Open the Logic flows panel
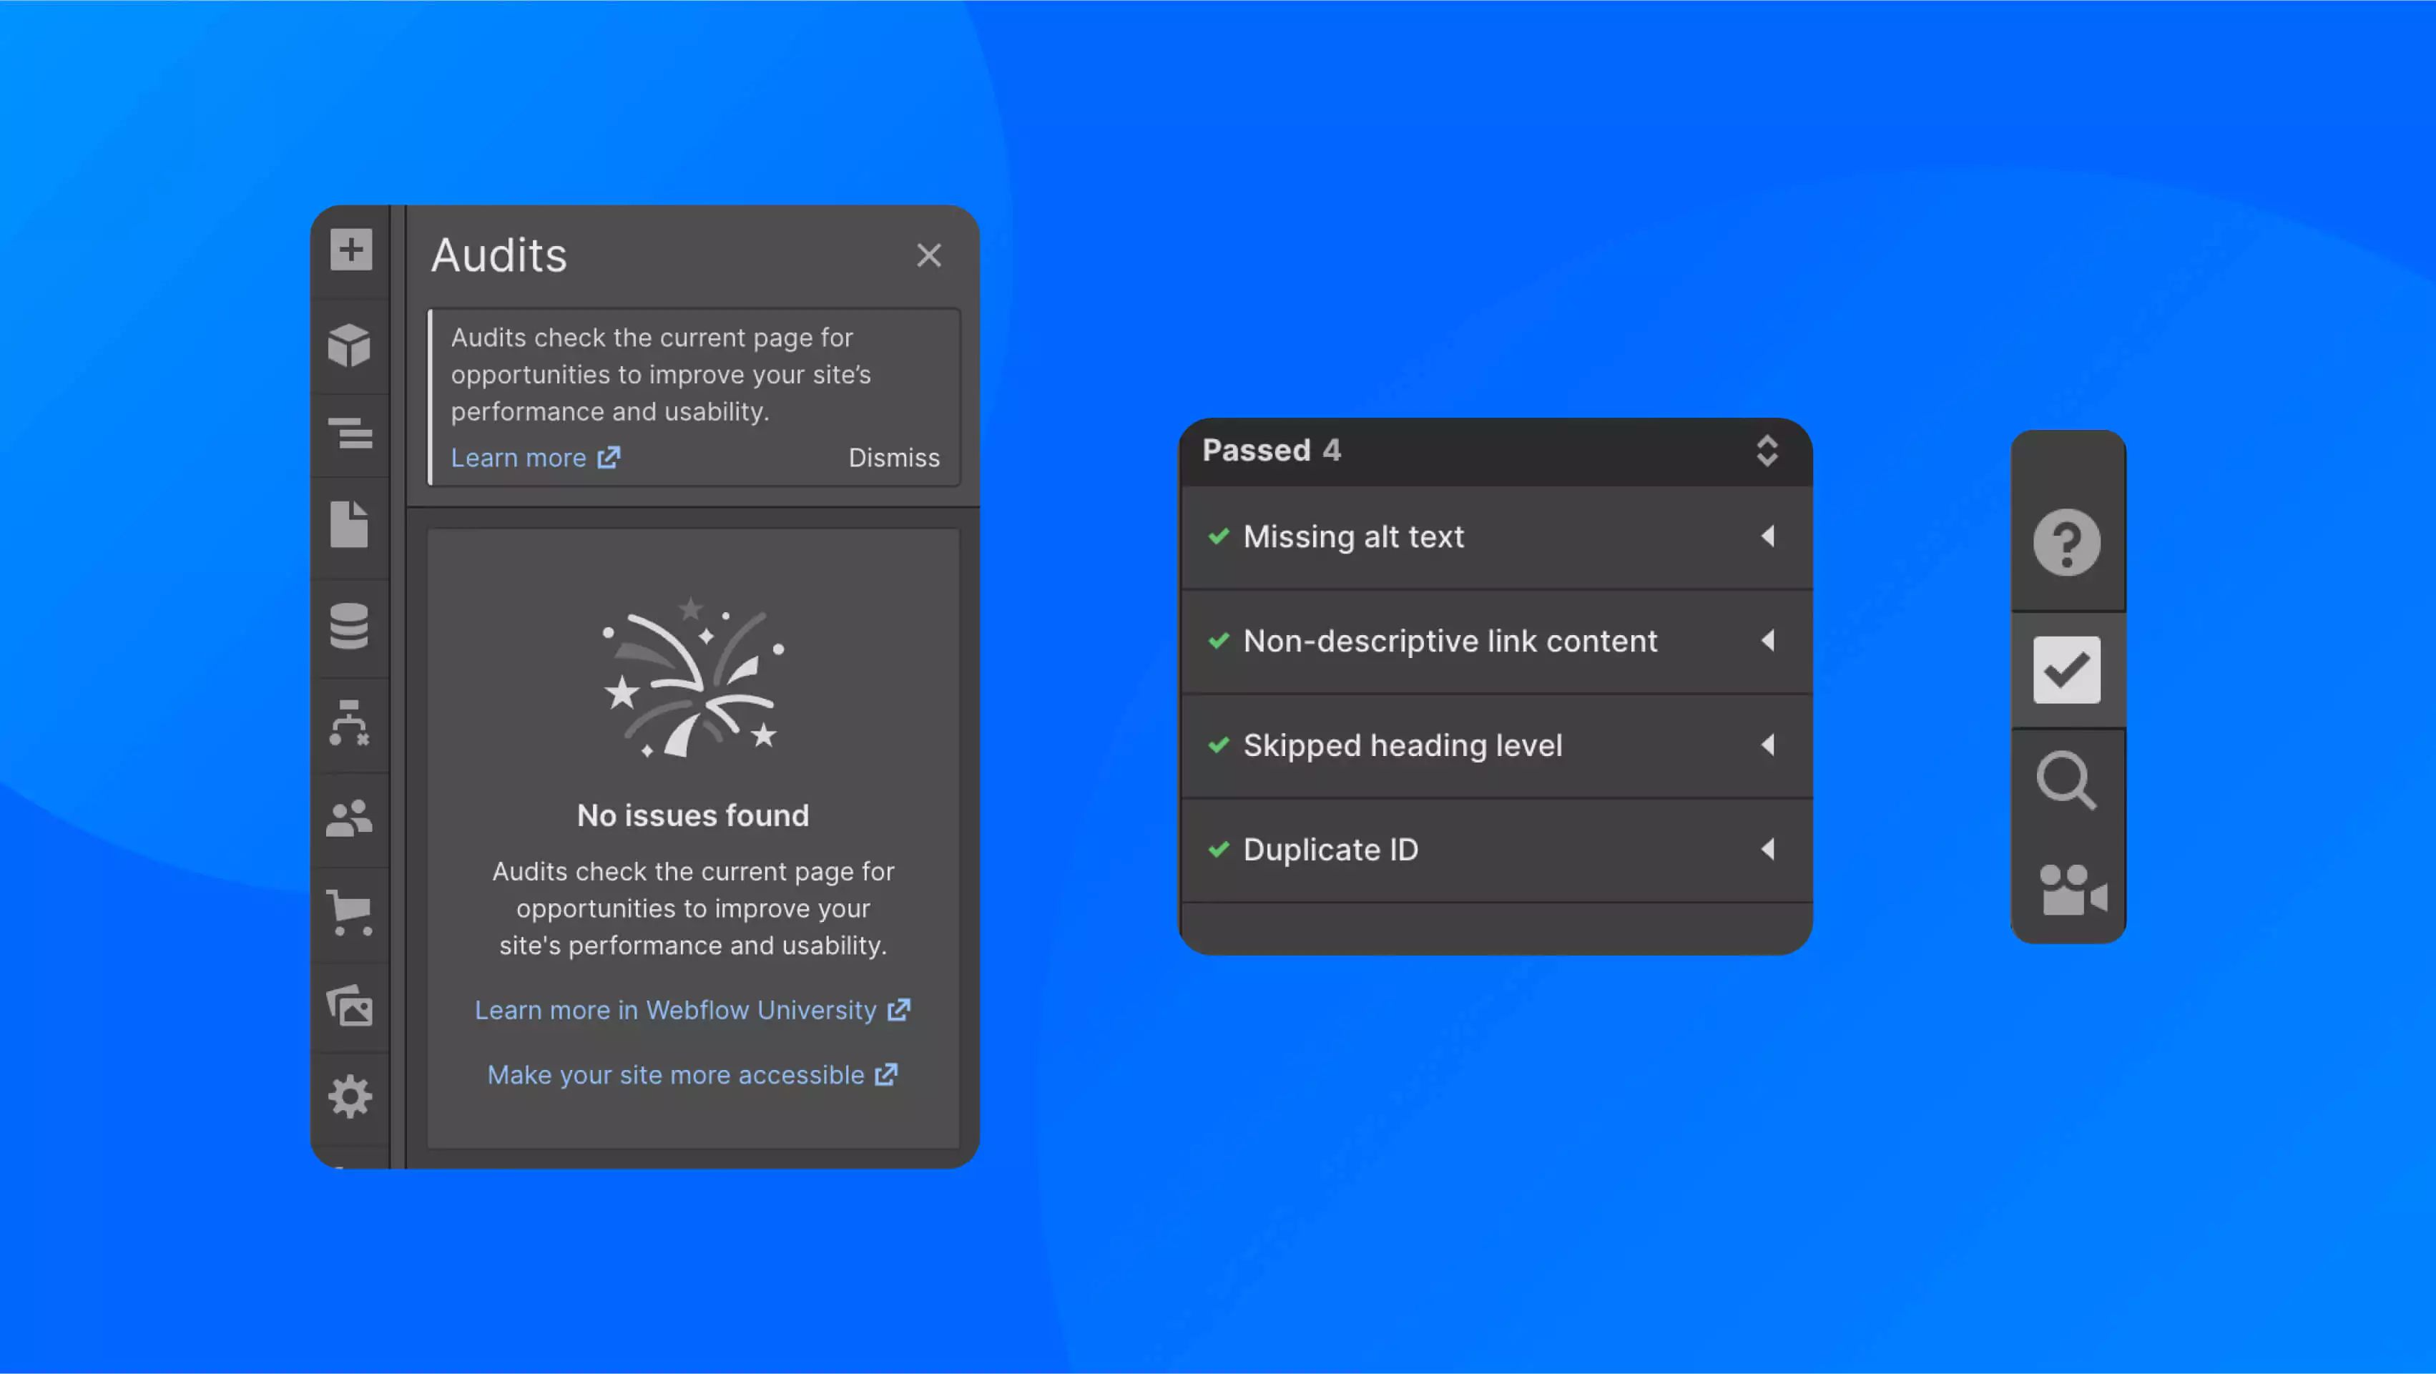Viewport: 2436px width, 1374px height. click(x=350, y=723)
